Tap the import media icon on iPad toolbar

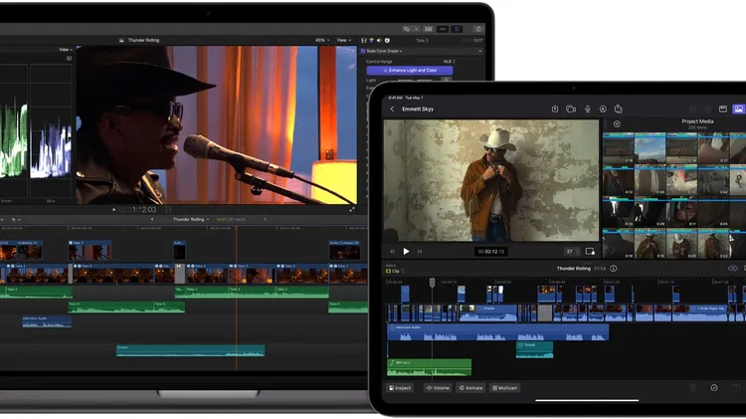click(x=555, y=109)
